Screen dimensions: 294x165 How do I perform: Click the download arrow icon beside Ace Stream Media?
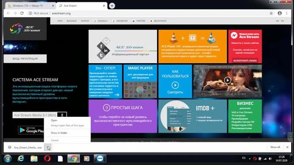pyautogui.click(x=62, y=115)
